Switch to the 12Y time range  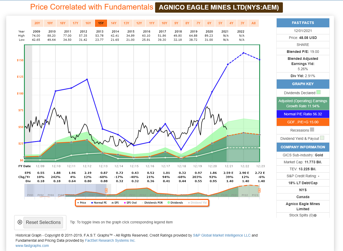[x=139, y=23]
